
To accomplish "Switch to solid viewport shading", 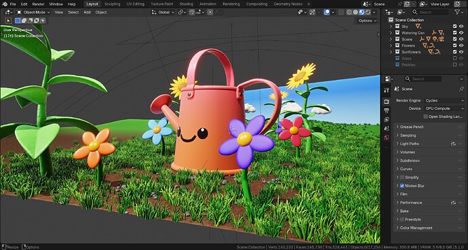I will click(355, 12).
